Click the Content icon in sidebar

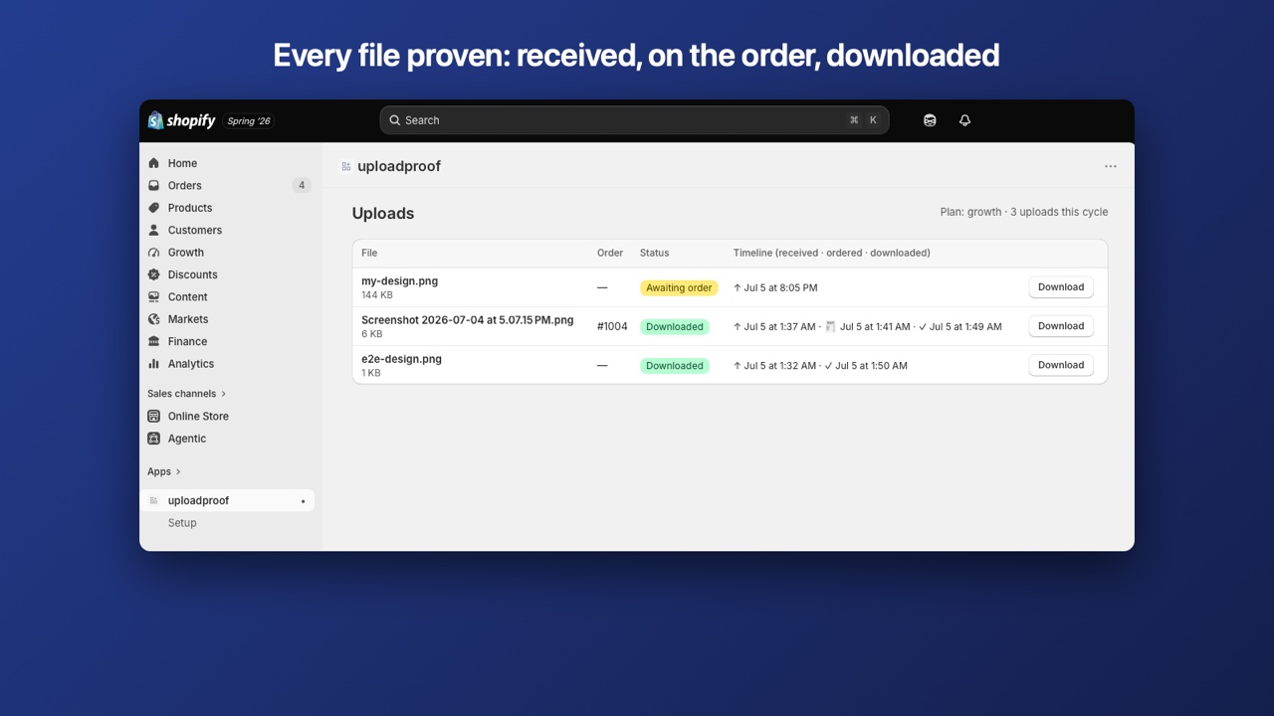[x=153, y=296]
